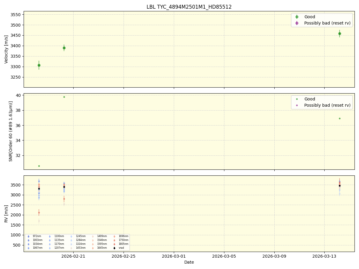Select the black vrad marker icon
This screenshot has width=359, height=269.
point(114,248)
